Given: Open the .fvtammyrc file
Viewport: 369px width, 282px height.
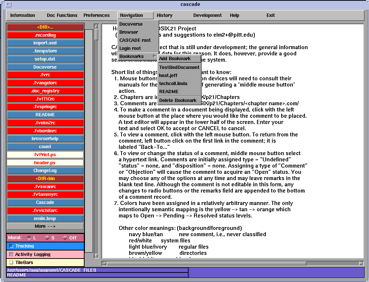Looking at the screenshot, I should (45, 194).
